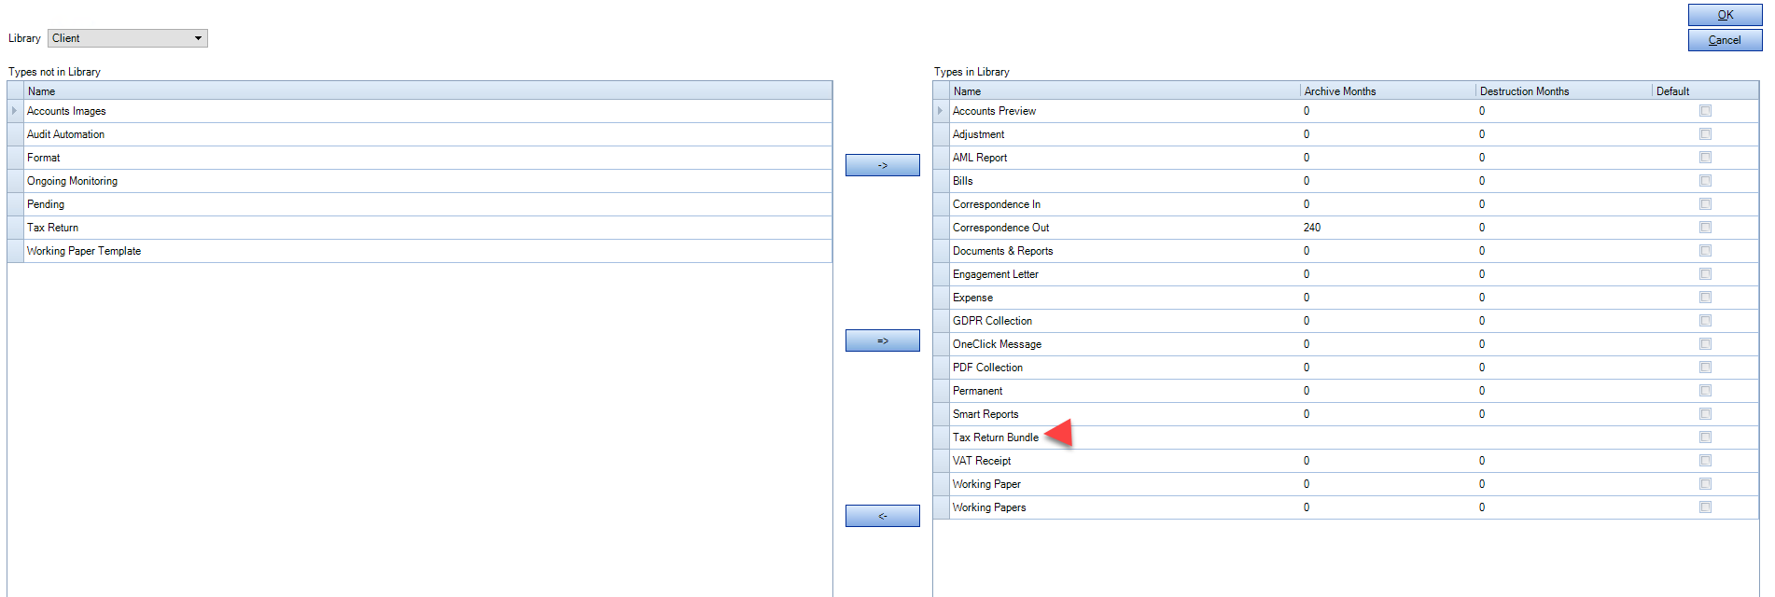Screen dimensions: 1775x597
Task: Toggle Default checkbox for Working Paper
Action: [1705, 484]
